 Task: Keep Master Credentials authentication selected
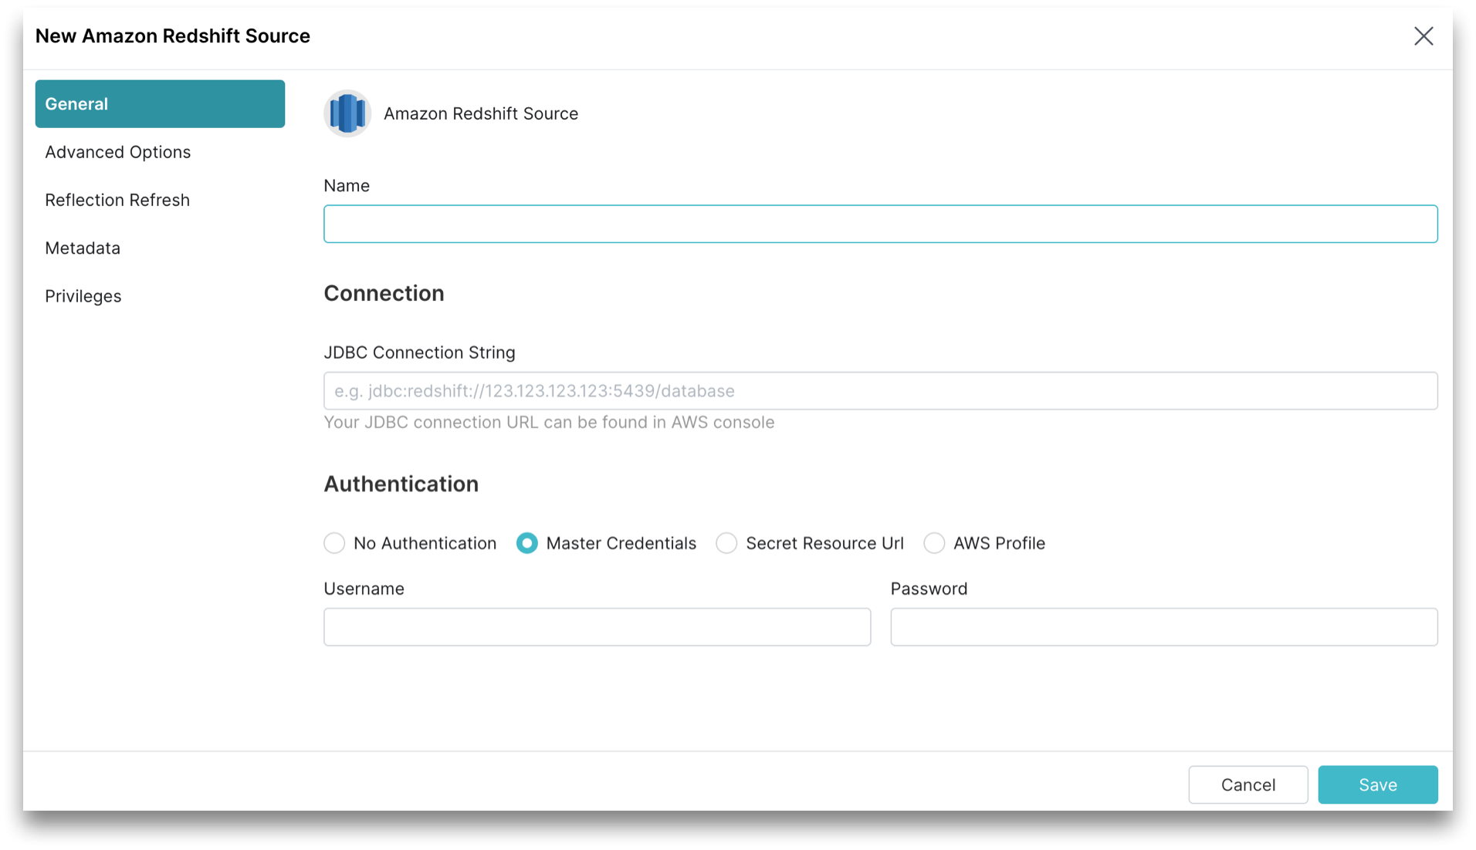tap(527, 543)
